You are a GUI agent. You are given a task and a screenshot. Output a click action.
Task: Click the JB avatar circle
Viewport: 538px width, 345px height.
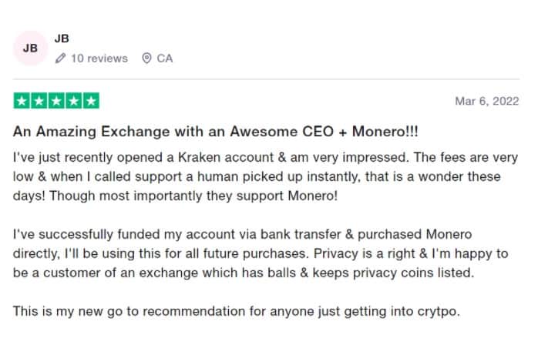30,48
